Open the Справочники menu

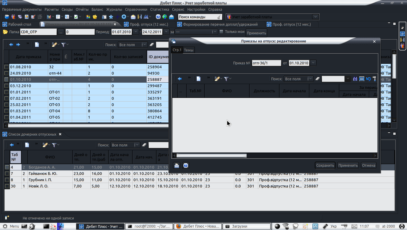136,10
